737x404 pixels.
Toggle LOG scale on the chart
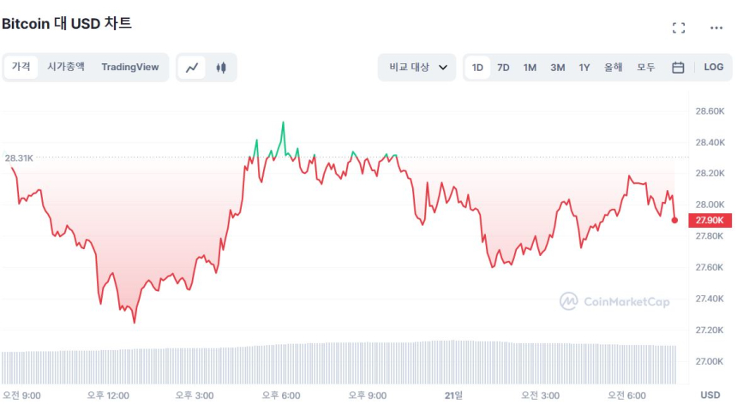713,68
